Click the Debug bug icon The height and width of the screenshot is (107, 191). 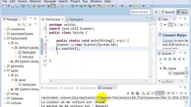point(73,6)
